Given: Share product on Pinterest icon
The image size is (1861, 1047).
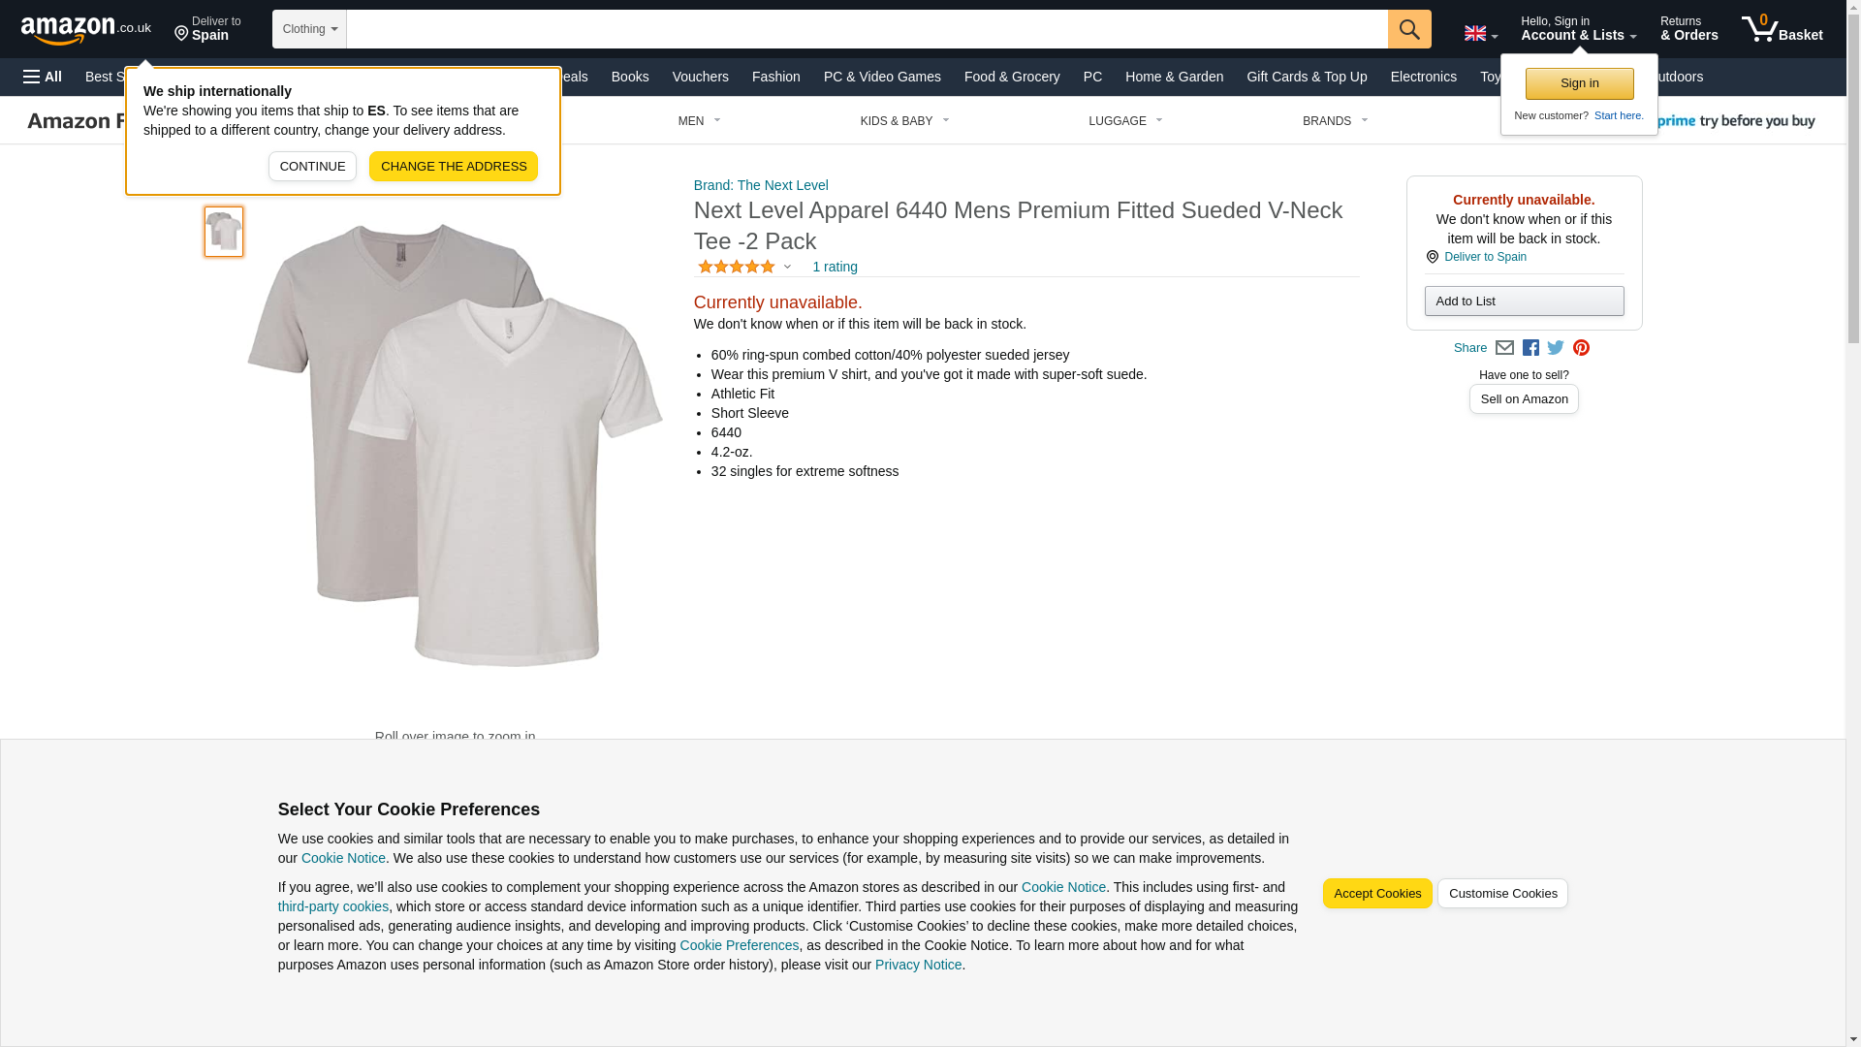Looking at the screenshot, I should pyautogui.click(x=1580, y=348).
